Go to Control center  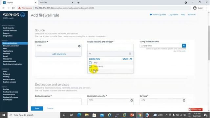click(9, 28)
